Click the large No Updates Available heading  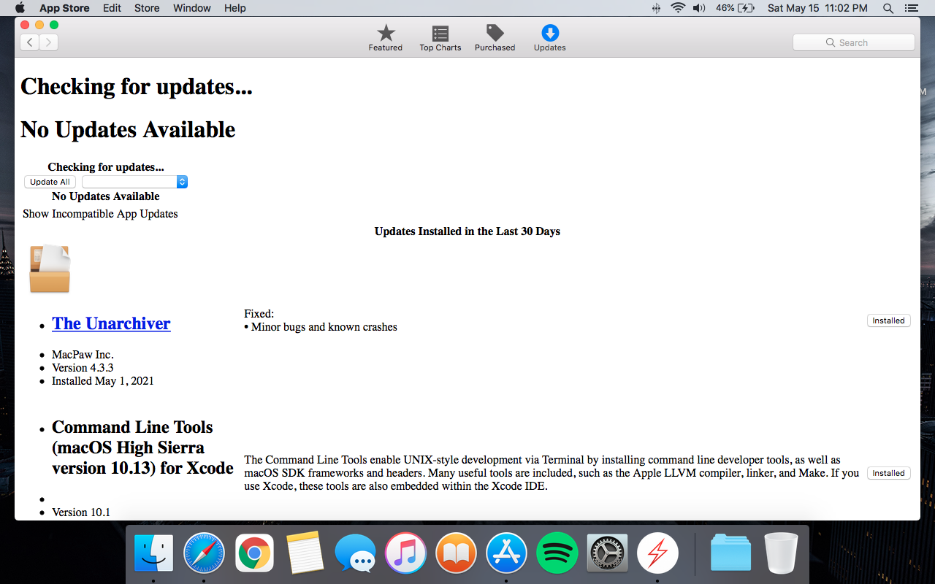pyautogui.click(x=128, y=129)
